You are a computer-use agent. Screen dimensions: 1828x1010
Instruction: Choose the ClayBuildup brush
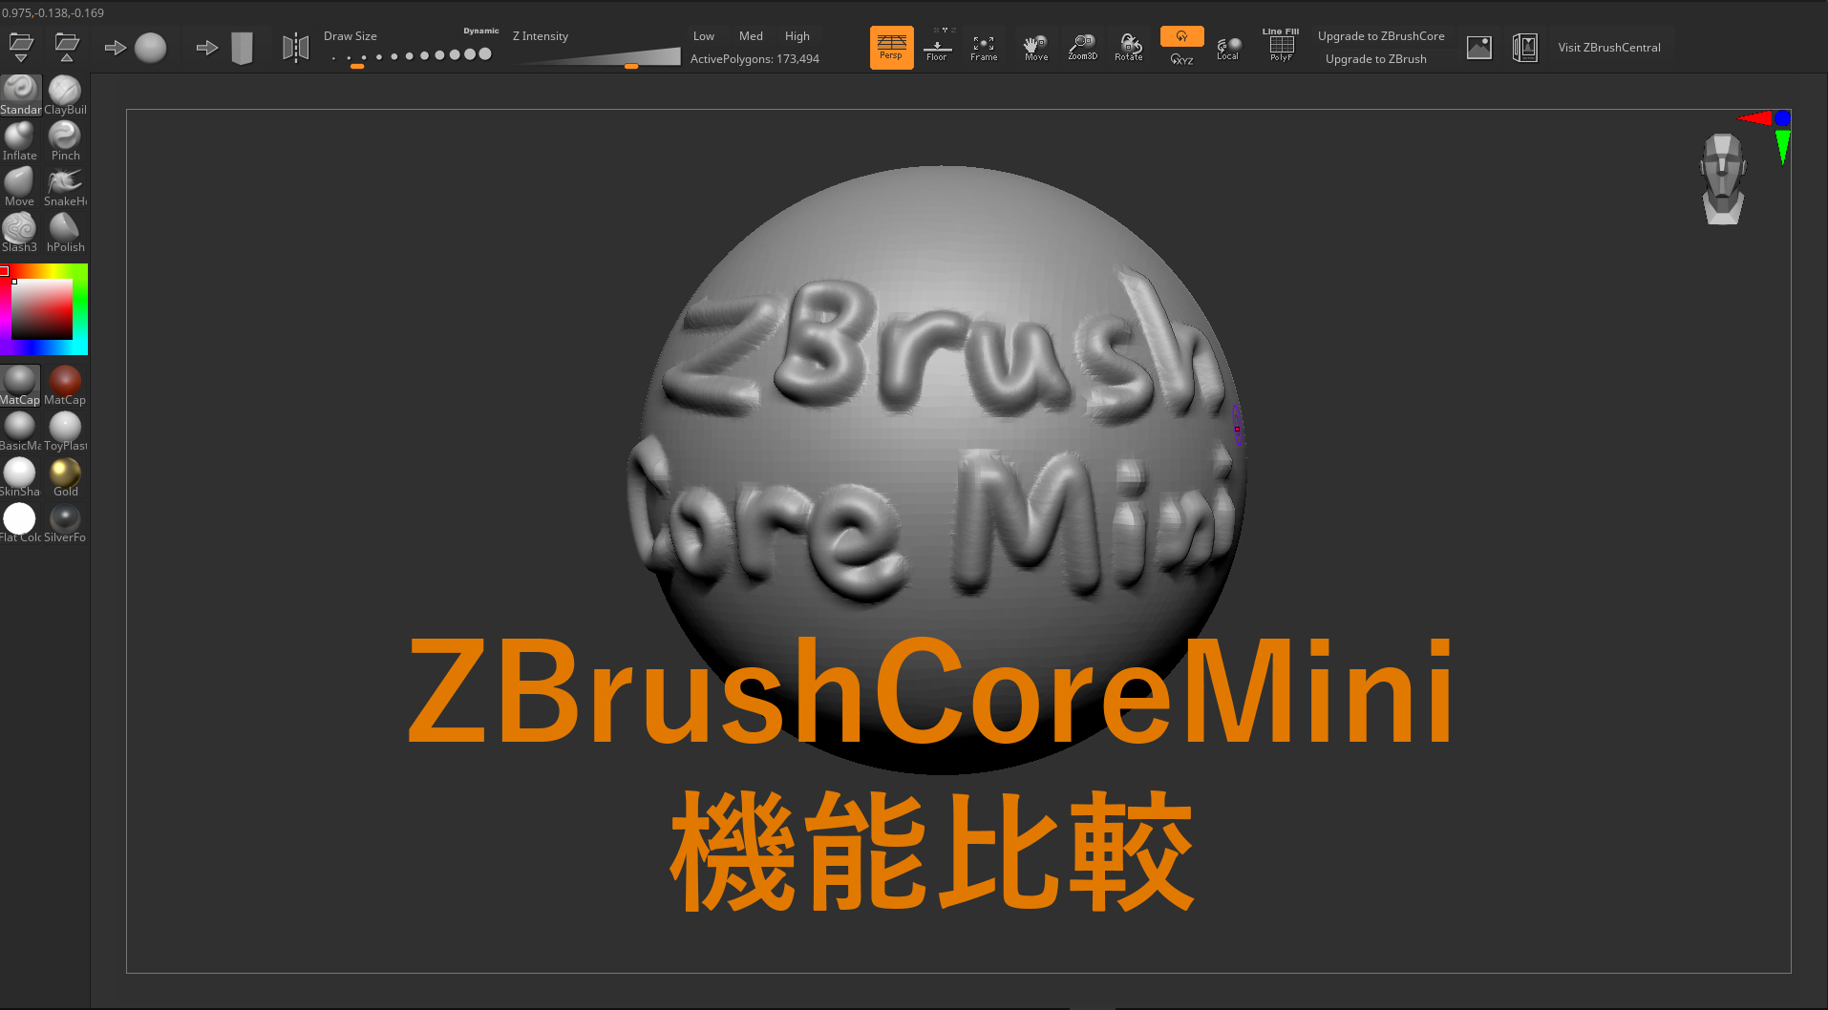tap(65, 95)
